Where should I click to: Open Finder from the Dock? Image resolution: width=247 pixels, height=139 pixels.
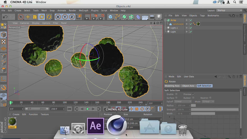[65, 130]
